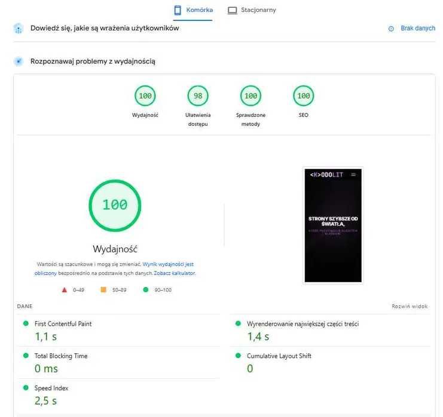Viewport: 443px width, 417px height.
Task: Click the hamburger menu icon in the Kodolit preview
Action: (x=353, y=175)
